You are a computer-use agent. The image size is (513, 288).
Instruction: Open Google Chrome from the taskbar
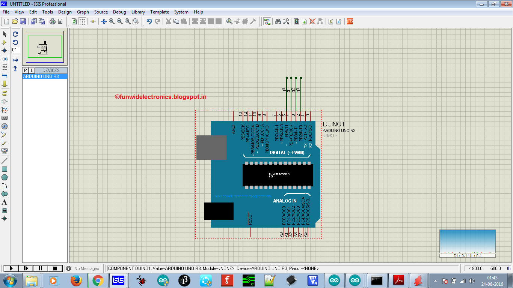point(98,280)
